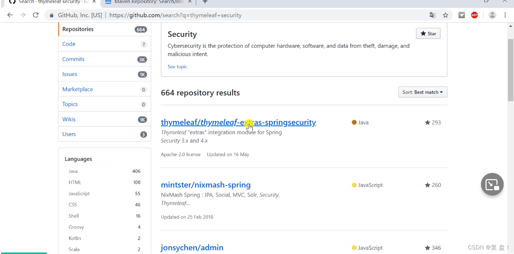Click the translate page icon
This screenshot has width=514, height=254.
point(433,15)
